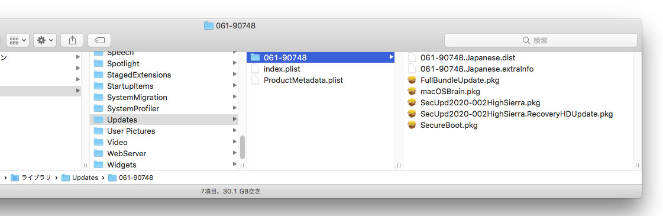Screen dimensions: 663x216
Task: Select the FullBundleUpdate.pkg package icon
Action: point(412,80)
